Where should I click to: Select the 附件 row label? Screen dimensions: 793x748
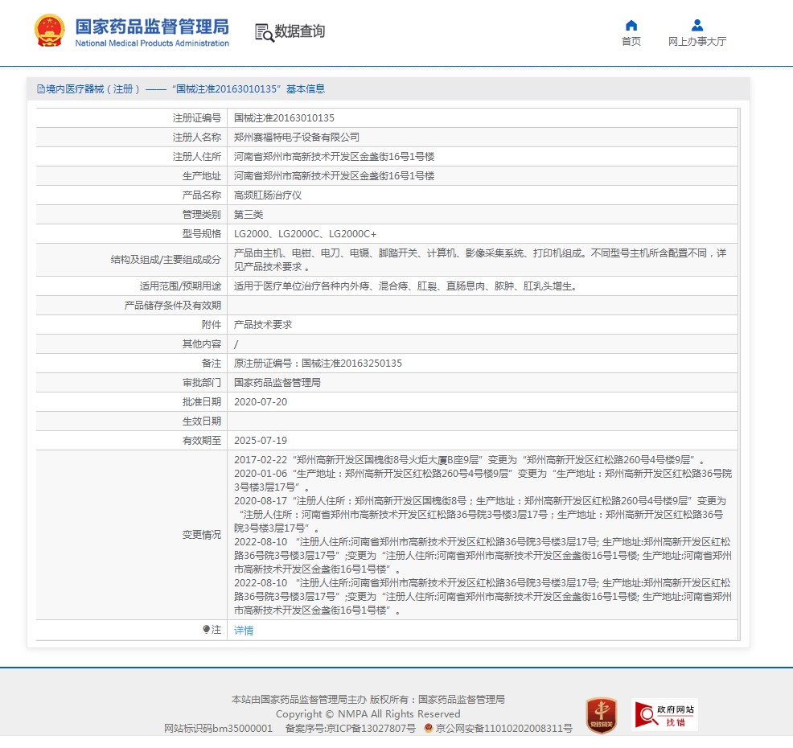pyautogui.click(x=212, y=324)
